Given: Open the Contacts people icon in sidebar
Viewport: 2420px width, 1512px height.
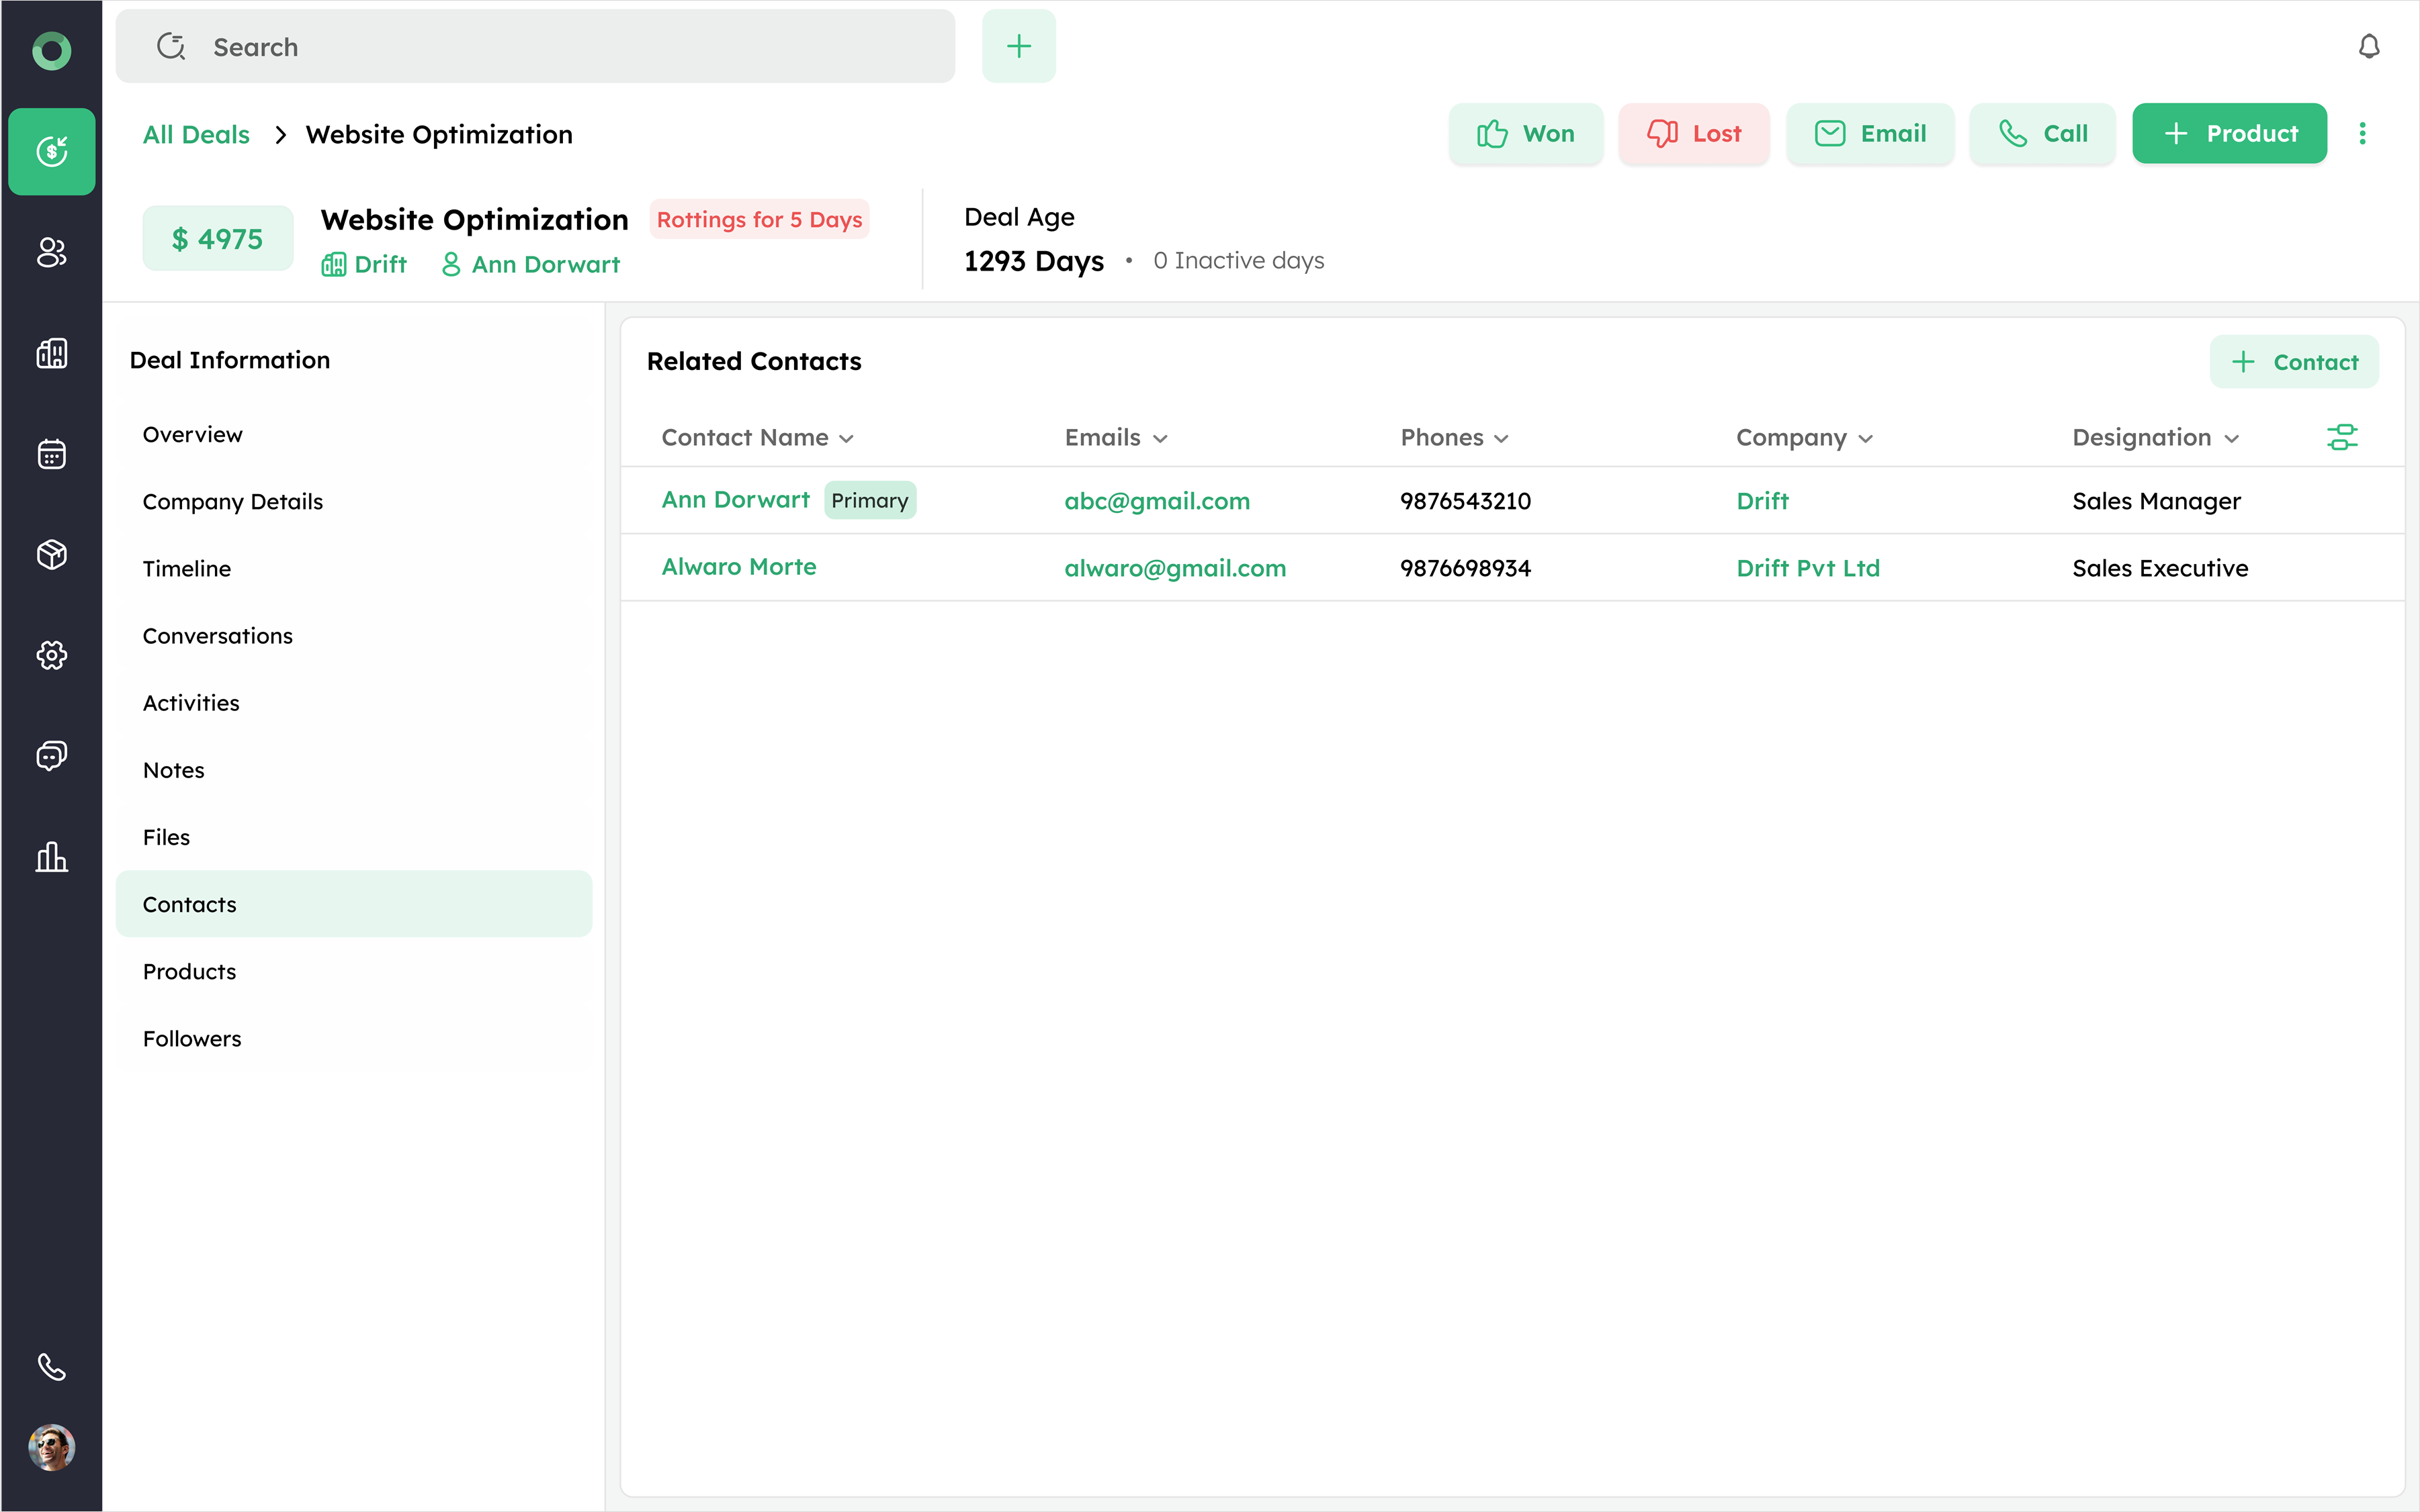Looking at the screenshot, I should click(51, 252).
